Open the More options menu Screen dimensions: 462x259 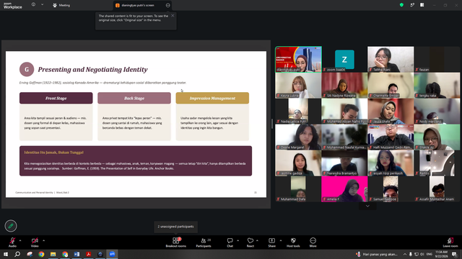coord(313,242)
